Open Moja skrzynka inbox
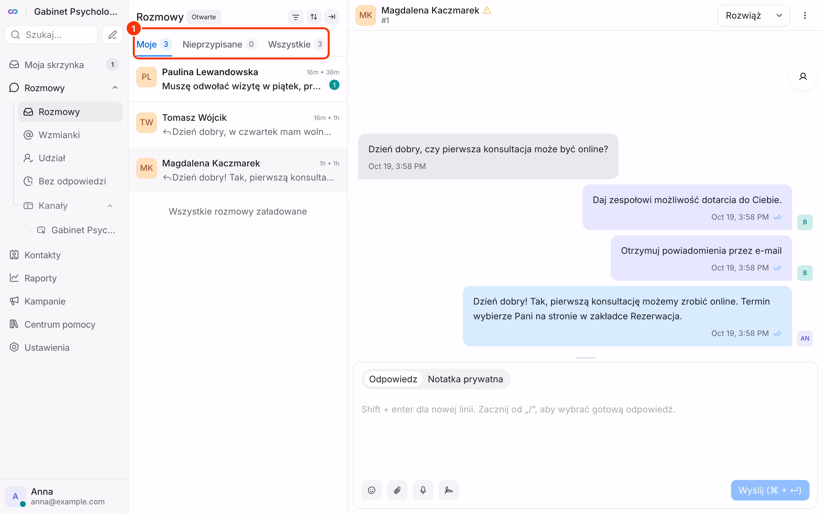The image size is (823, 514). 64,65
